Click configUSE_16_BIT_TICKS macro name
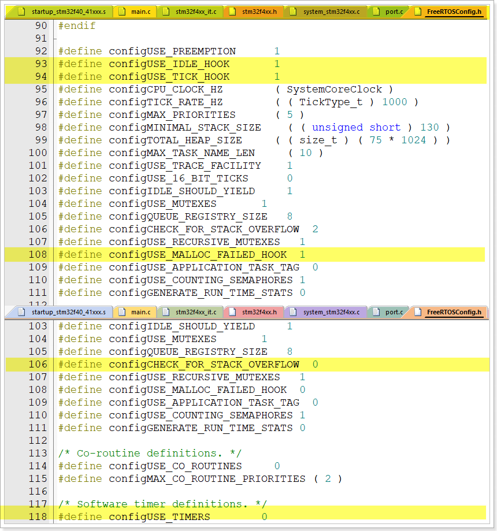 tap(179, 178)
